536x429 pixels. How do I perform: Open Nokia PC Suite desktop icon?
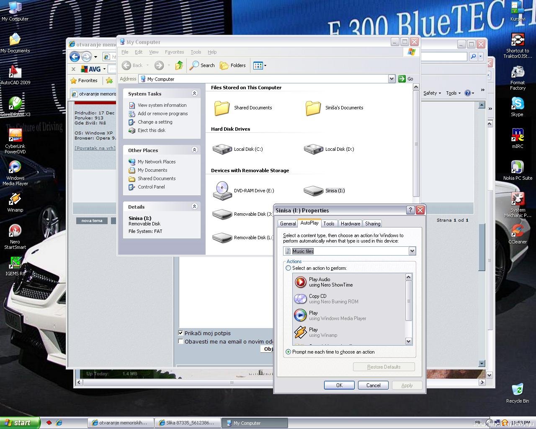pos(518,171)
